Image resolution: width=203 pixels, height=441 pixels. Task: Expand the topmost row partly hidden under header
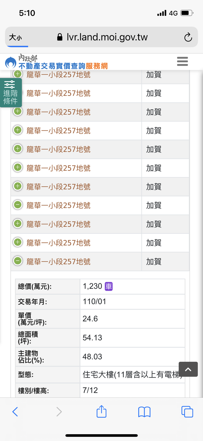(x=17, y=74)
